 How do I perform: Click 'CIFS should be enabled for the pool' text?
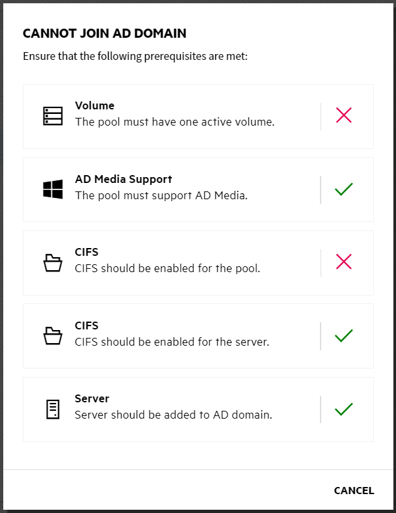(x=167, y=268)
